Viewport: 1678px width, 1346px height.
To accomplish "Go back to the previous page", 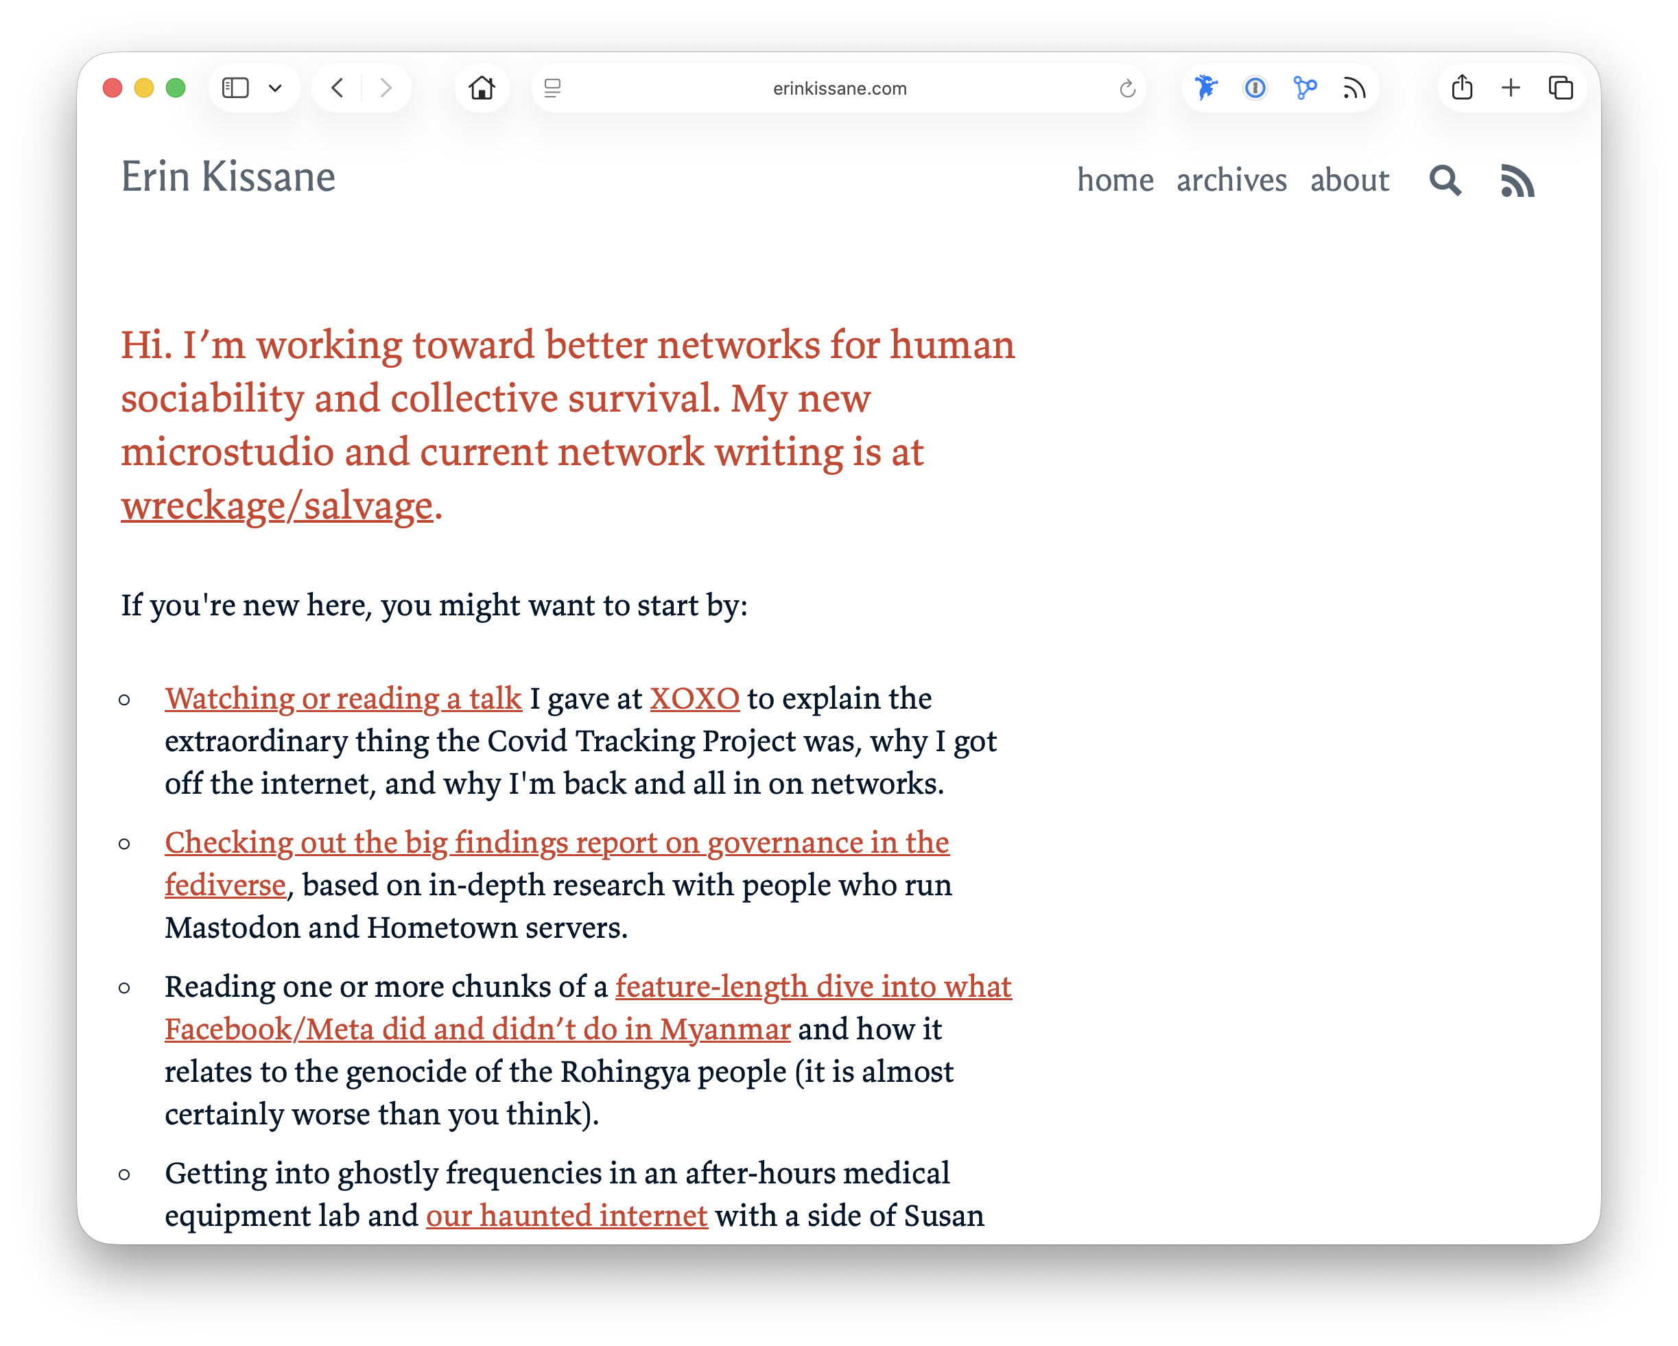I will pos(337,88).
